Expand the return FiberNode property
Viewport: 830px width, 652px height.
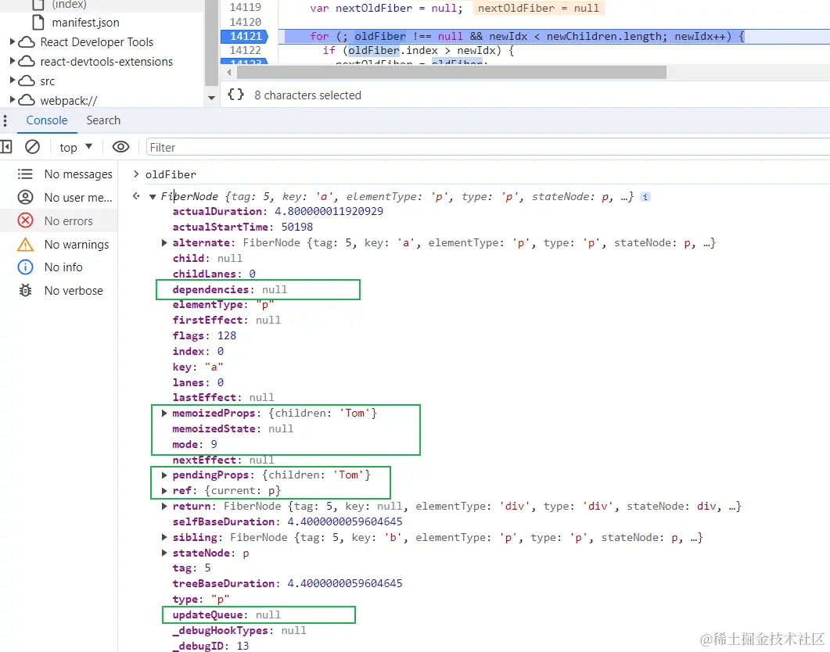pyautogui.click(x=164, y=506)
